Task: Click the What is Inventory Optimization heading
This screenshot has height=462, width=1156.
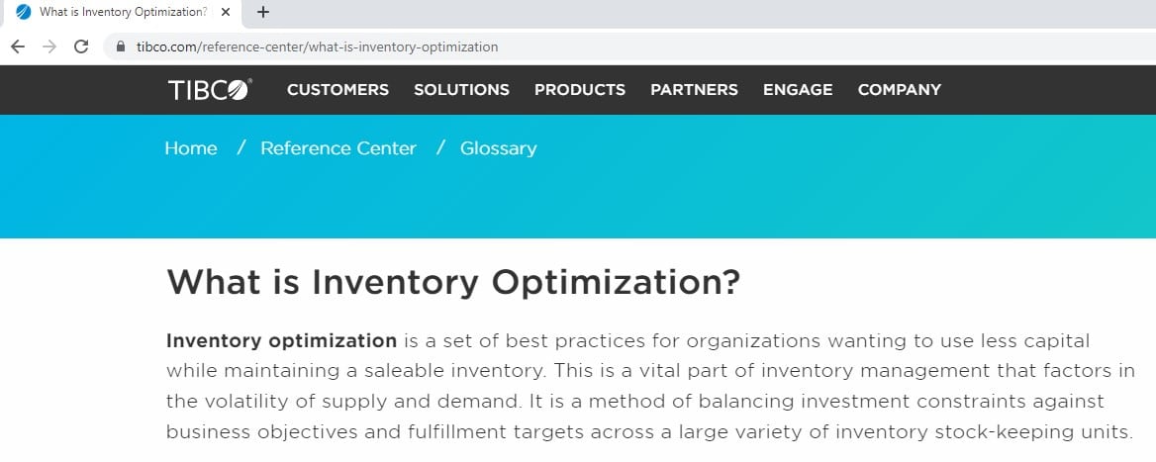Action: pos(453,282)
